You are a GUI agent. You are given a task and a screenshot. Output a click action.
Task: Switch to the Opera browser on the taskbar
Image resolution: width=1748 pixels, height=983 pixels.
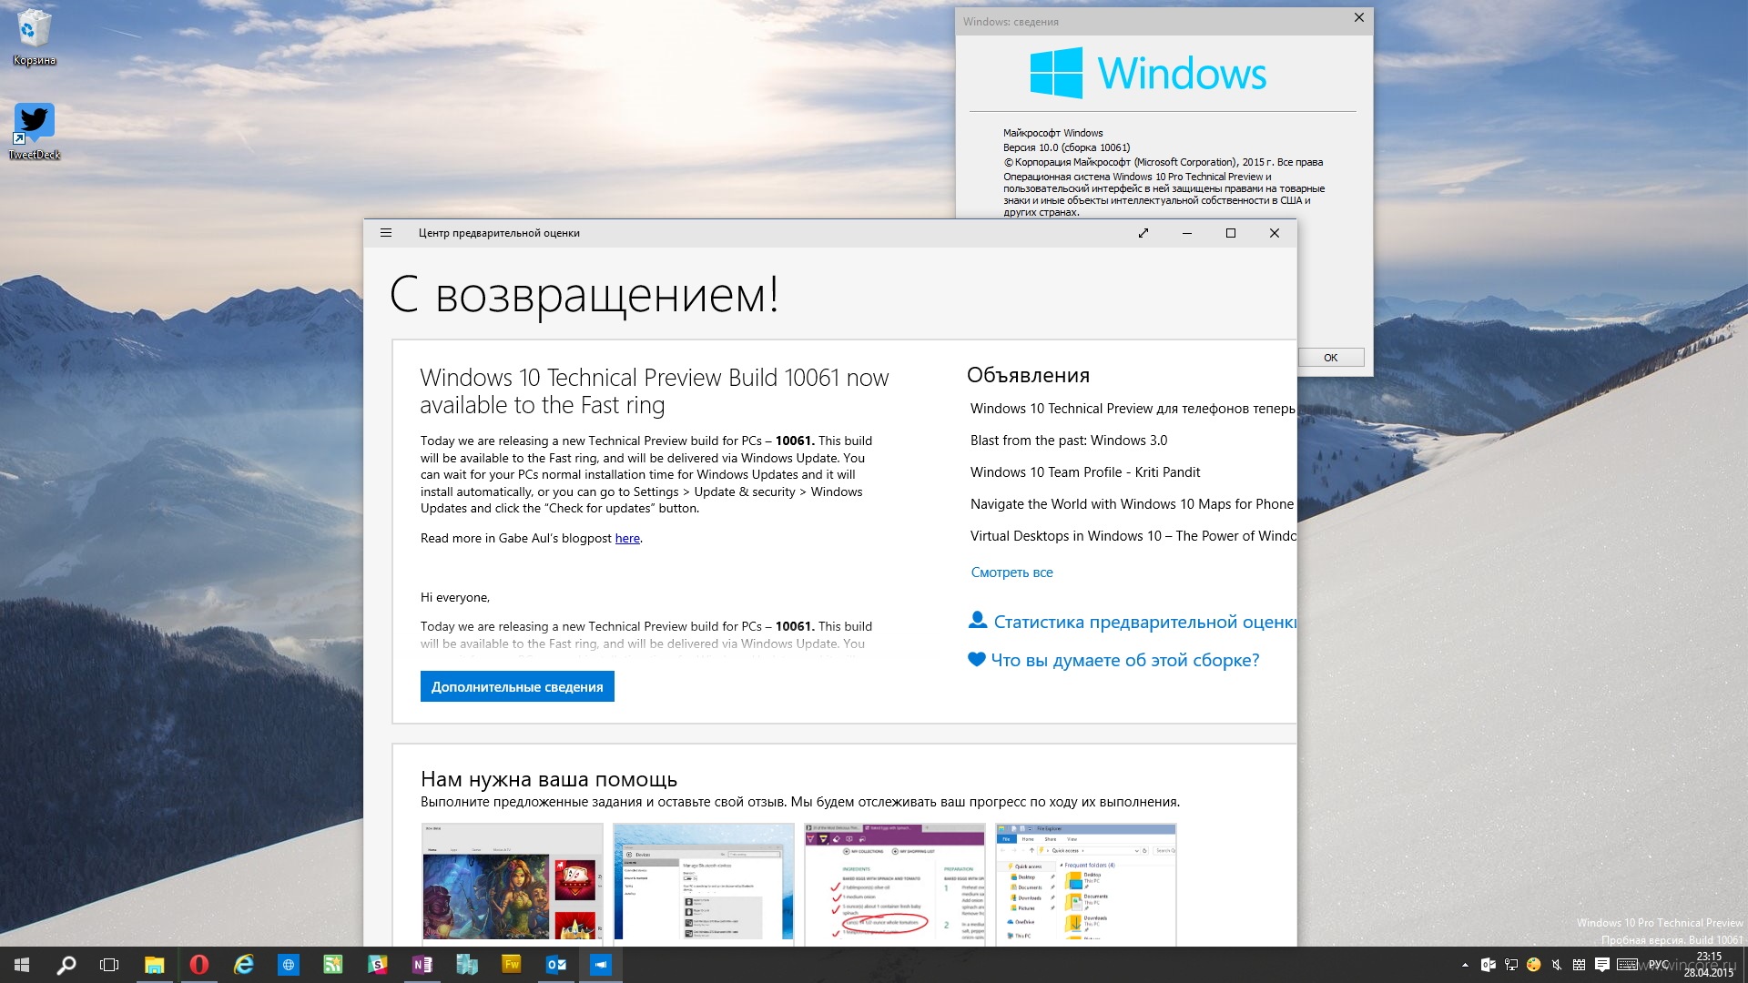[x=198, y=965]
